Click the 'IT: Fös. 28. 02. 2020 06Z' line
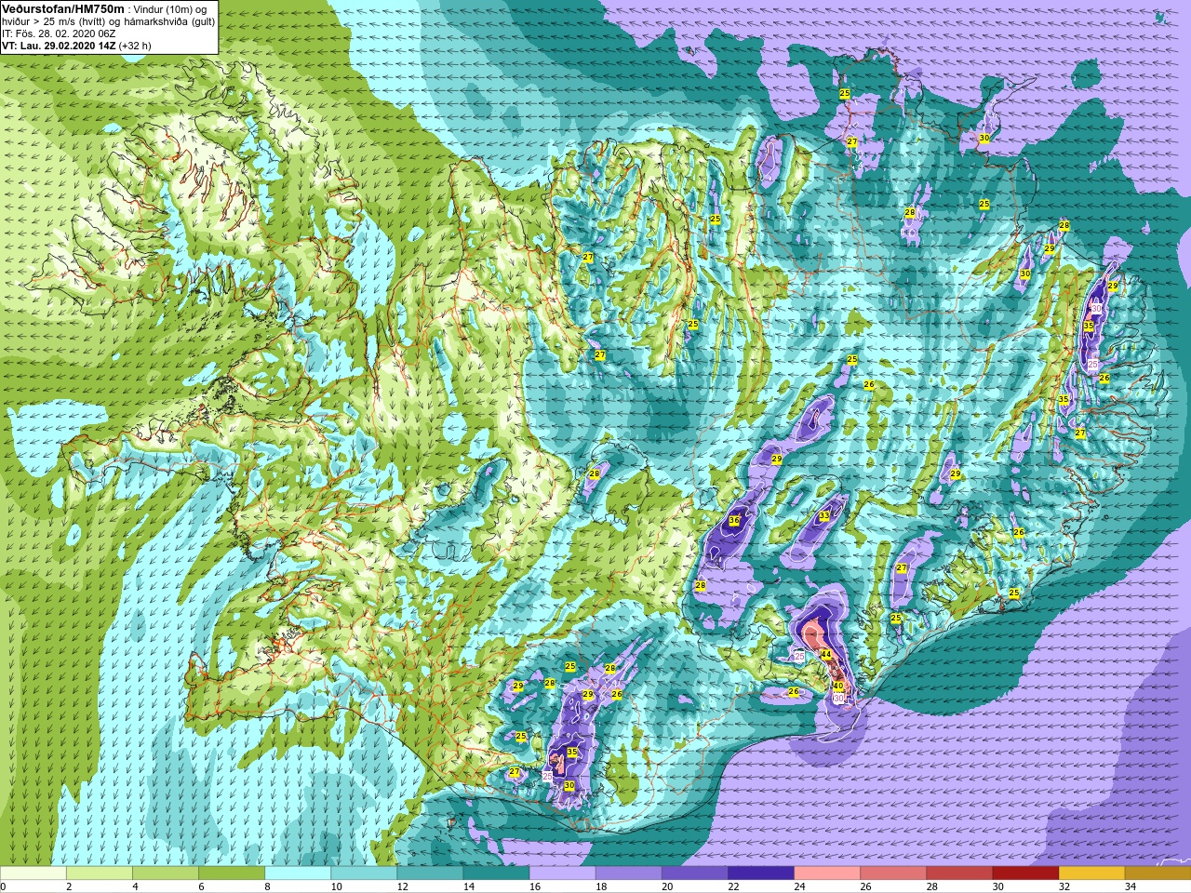The image size is (1191, 893). (59, 33)
